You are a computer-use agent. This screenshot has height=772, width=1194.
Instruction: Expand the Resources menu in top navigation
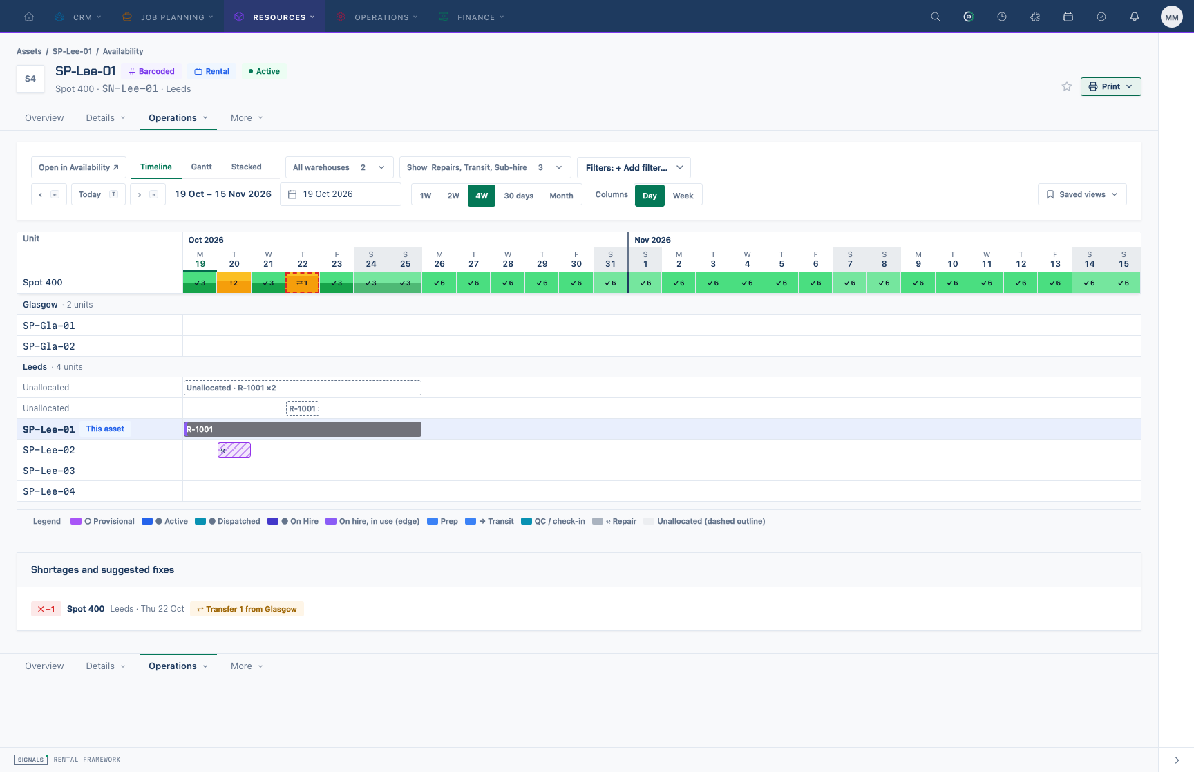point(274,17)
